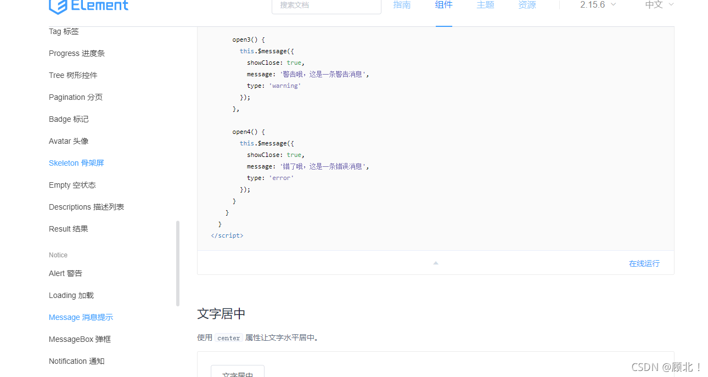Open the 主题 nav tab

pyautogui.click(x=486, y=5)
